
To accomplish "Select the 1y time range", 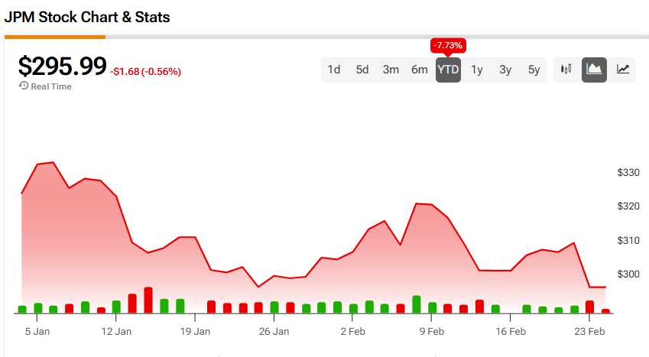I will 477,70.
